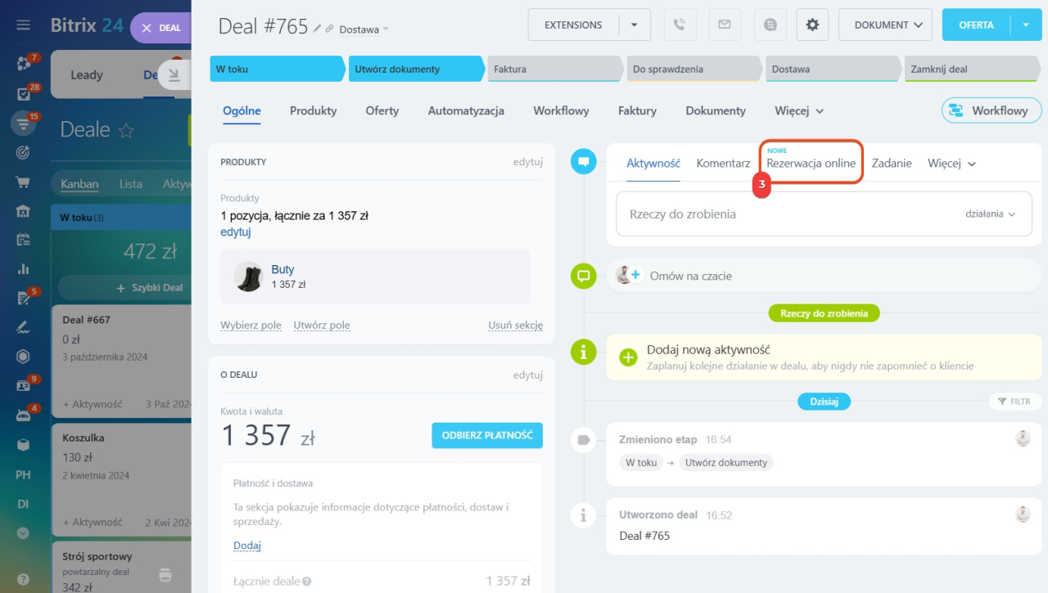
Task: Expand the Dostawa pipeline selector
Action: pos(364,29)
